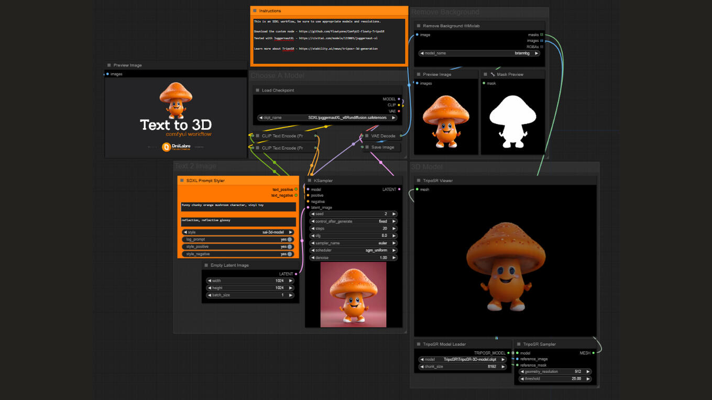Click the mushroom preview image in KSampler
The image size is (712, 400).
(353, 295)
